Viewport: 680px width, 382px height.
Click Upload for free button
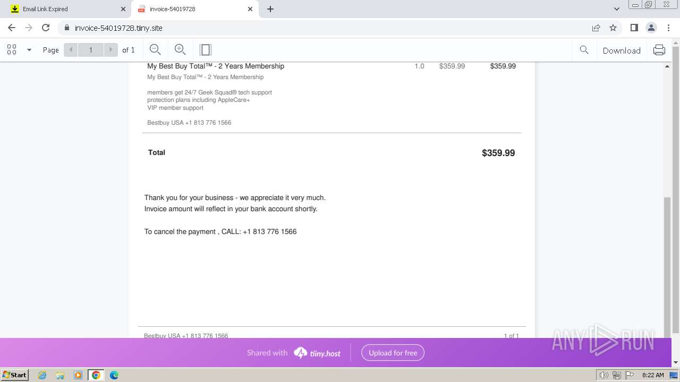click(x=393, y=353)
